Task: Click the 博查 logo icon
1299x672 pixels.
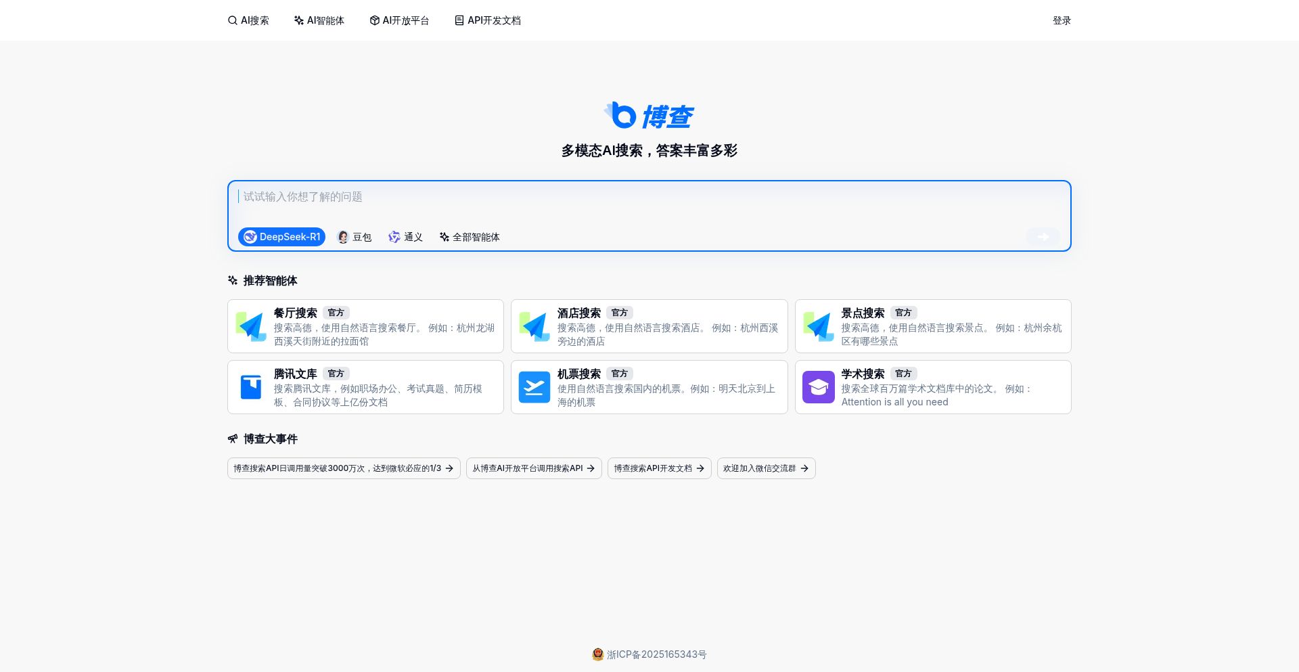Action: 619,114
